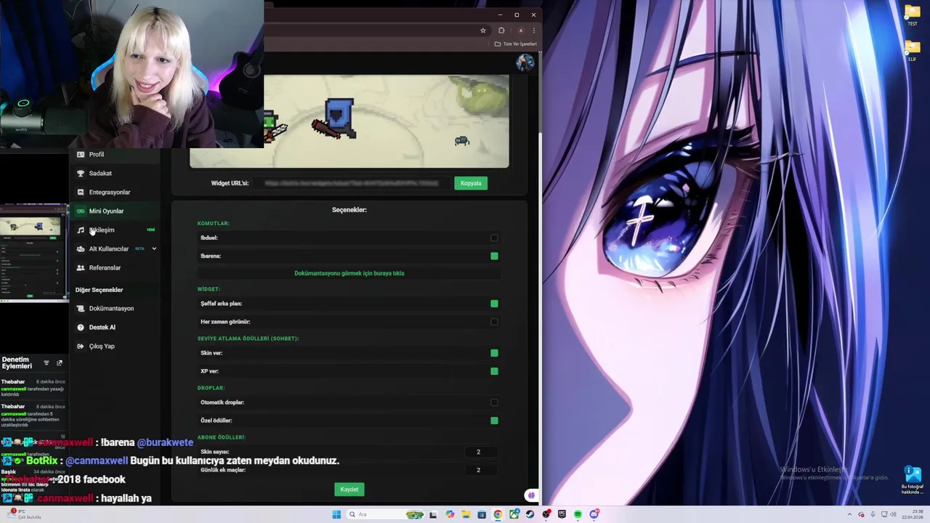The image size is (930, 523).
Task: Click the mini game widget preview image
Action: click(x=349, y=121)
